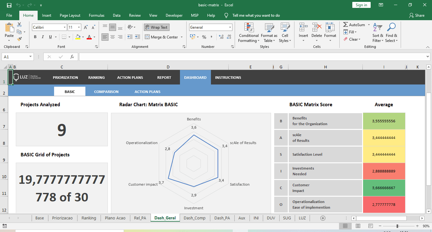Click the COMPARISON dashboard button

[106, 92]
